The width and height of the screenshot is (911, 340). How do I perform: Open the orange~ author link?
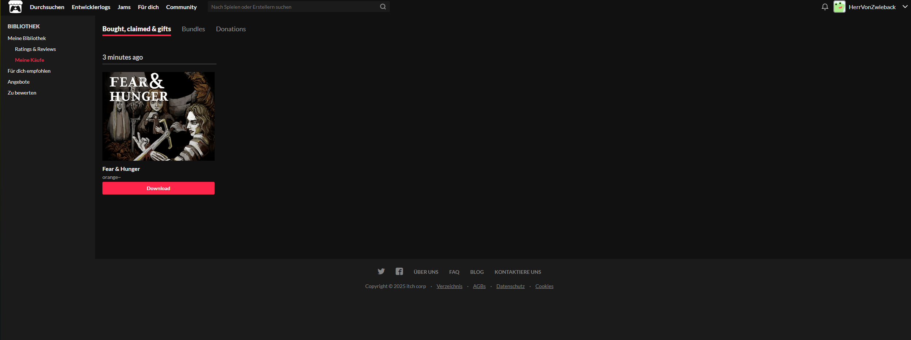[112, 177]
